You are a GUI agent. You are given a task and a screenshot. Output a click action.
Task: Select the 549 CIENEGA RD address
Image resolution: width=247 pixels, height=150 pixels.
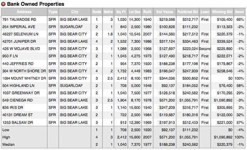click(x=17, y=100)
